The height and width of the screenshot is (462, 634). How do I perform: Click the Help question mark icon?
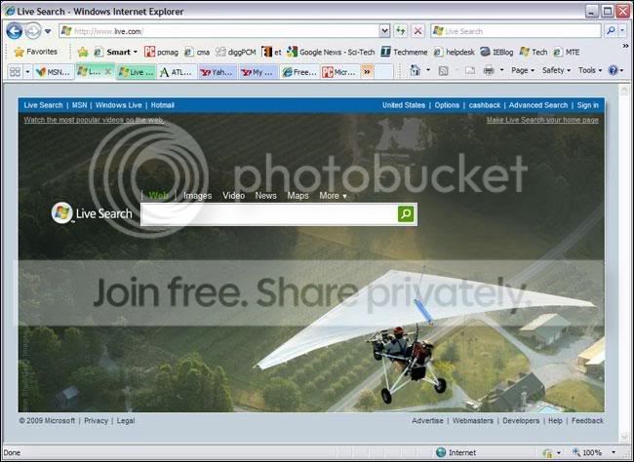(x=614, y=71)
